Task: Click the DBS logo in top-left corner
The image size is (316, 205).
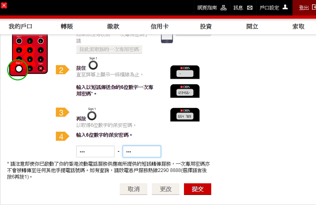Action: [3, 6]
